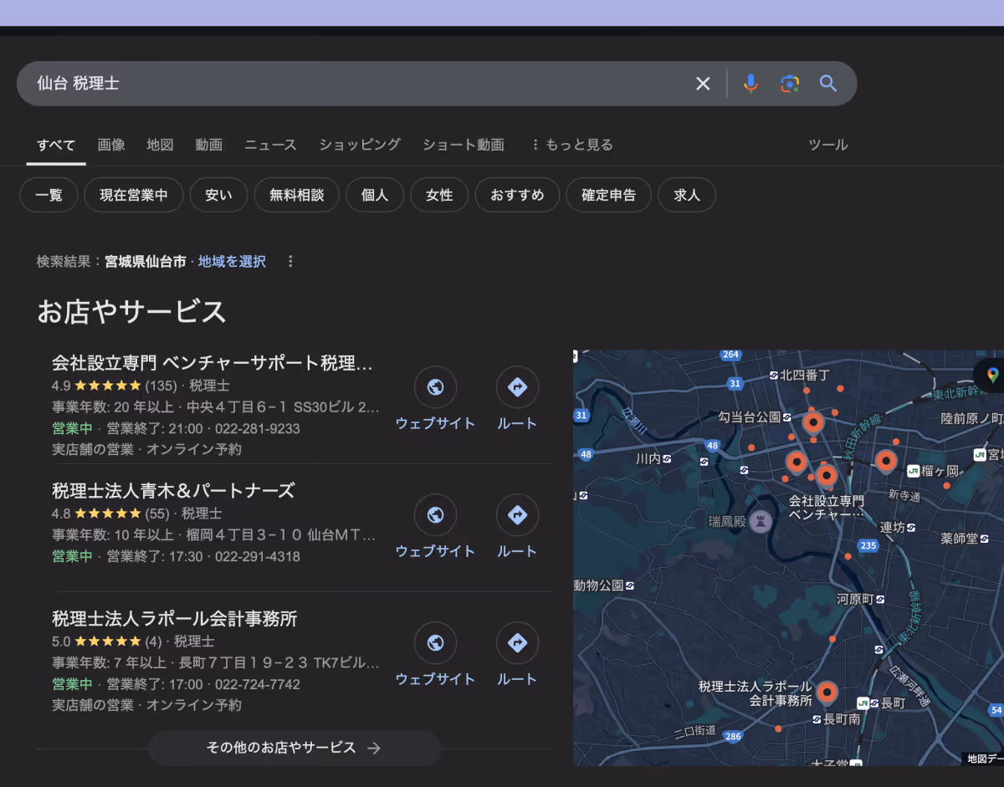This screenshot has width=1004, height=787.
Task: Click the magnifying glass search icon
Action: pos(828,84)
